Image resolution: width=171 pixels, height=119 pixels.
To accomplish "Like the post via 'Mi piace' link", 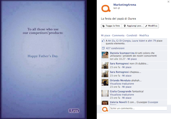I will (106, 35).
